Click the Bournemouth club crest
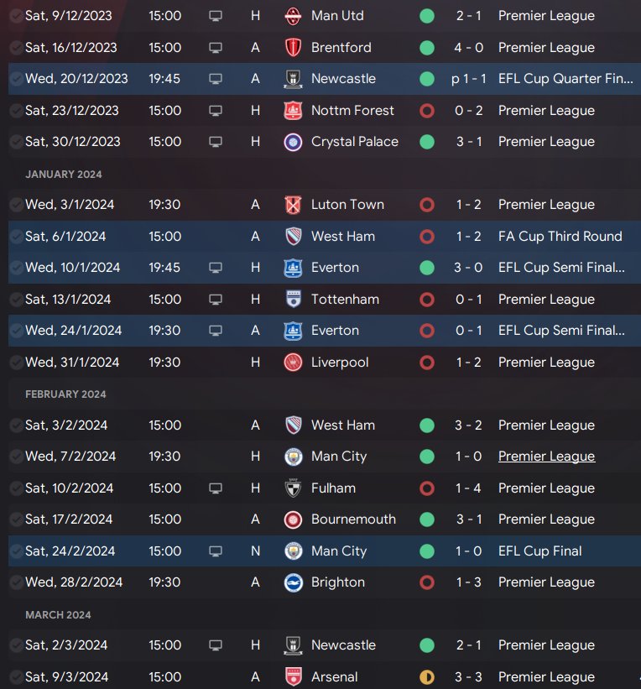641x689 pixels. (293, 519)
